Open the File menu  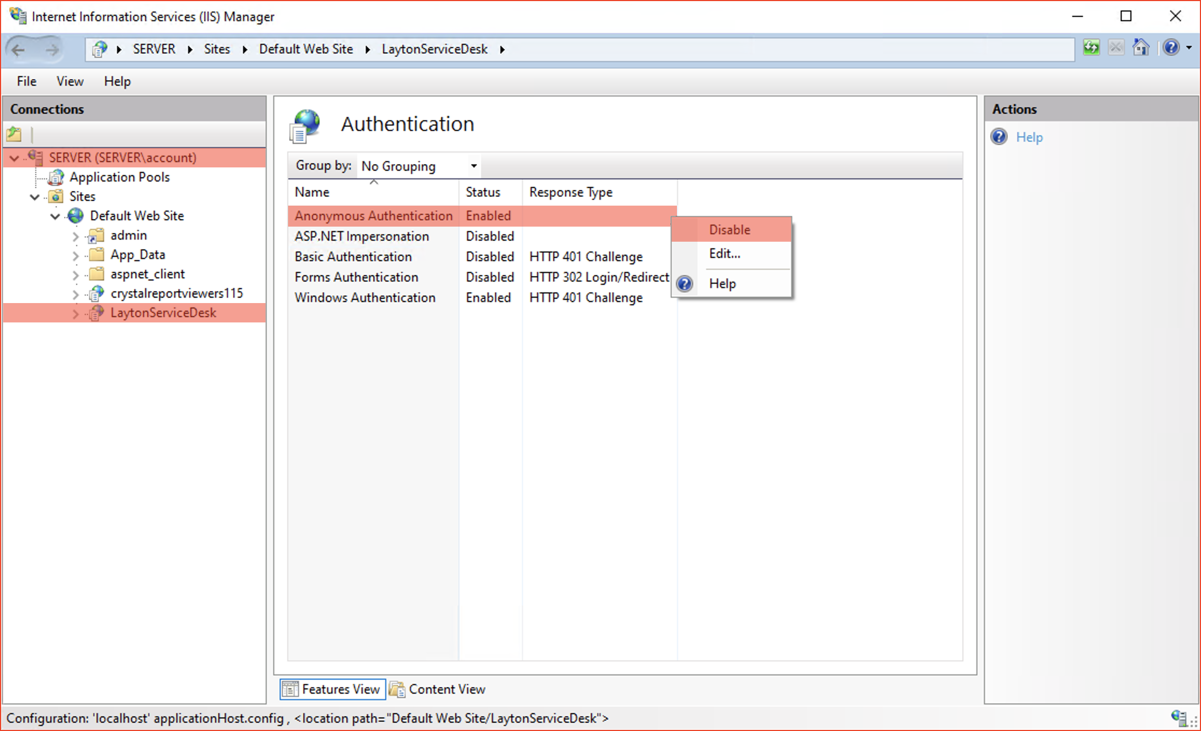click(26, 81)
